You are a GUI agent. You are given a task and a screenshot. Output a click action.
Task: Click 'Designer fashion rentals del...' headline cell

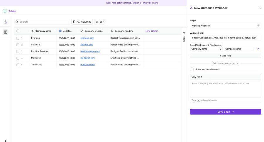[x=126, y=51]
